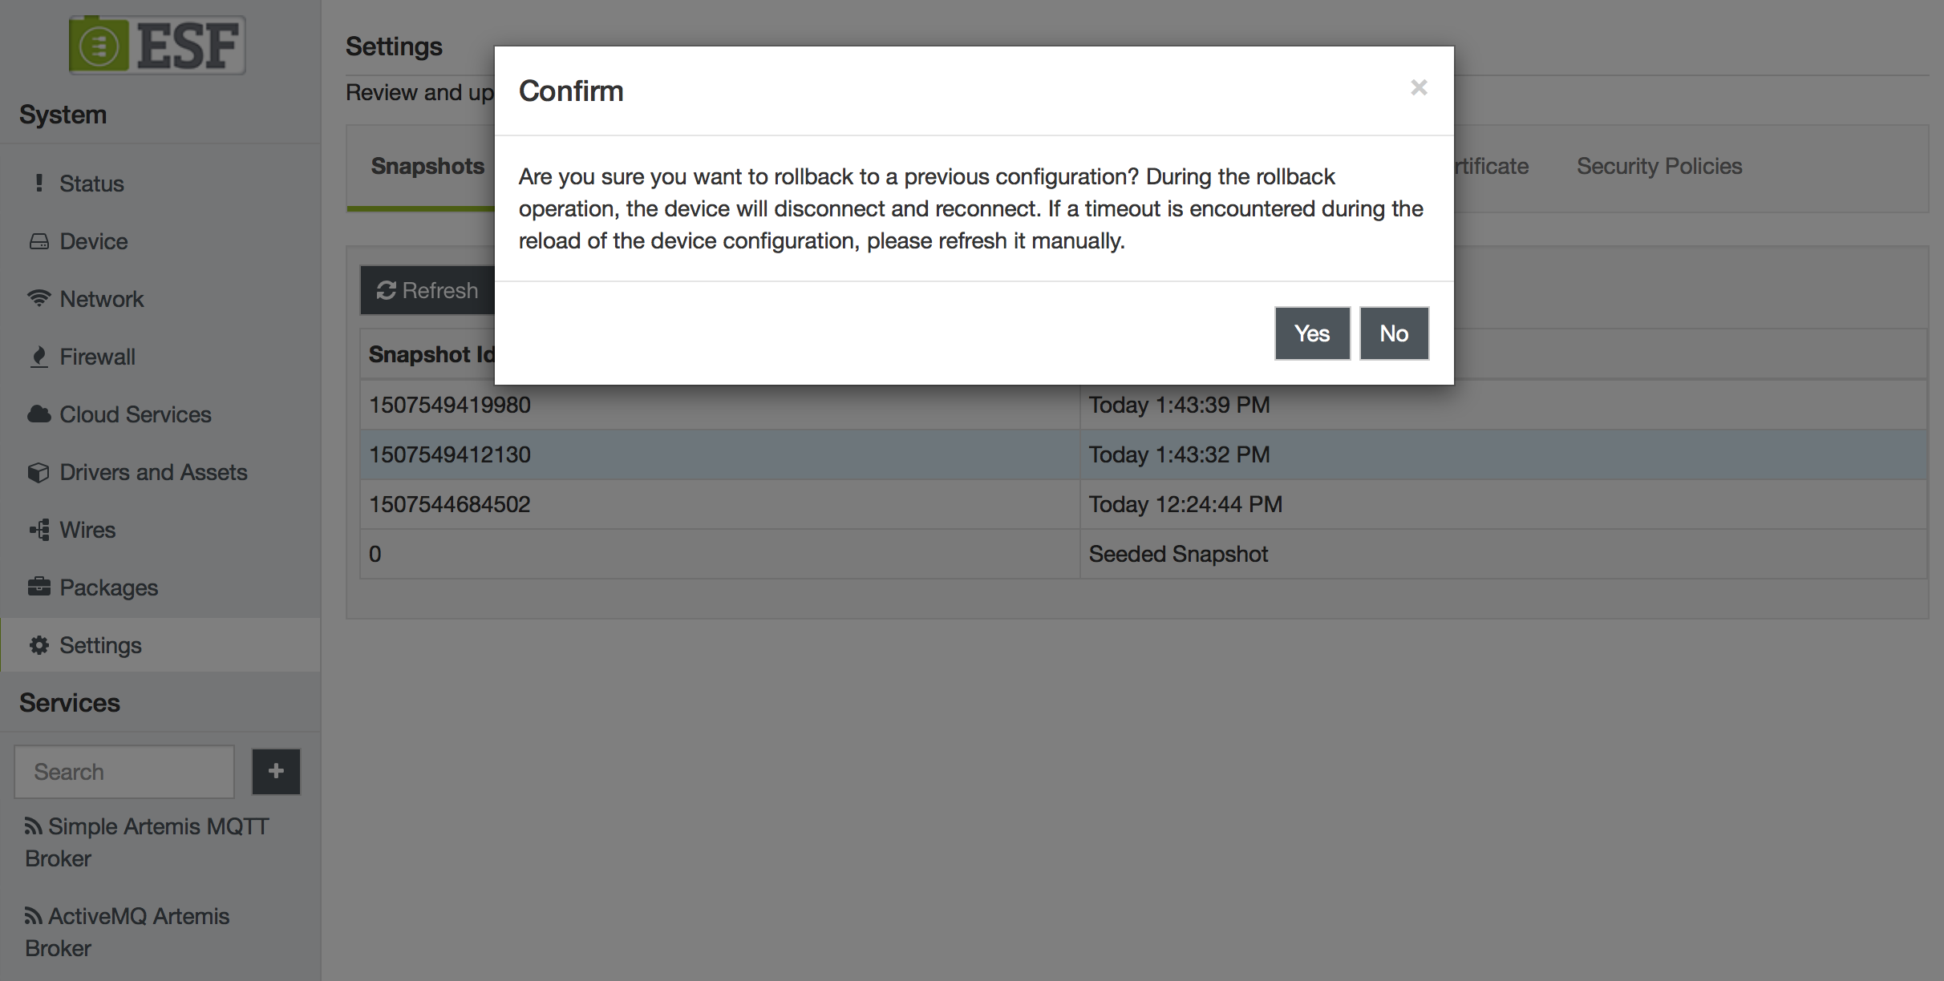The image size is (1944, 981).
Task: Click the Device drive icon
Action: (38, 241)
